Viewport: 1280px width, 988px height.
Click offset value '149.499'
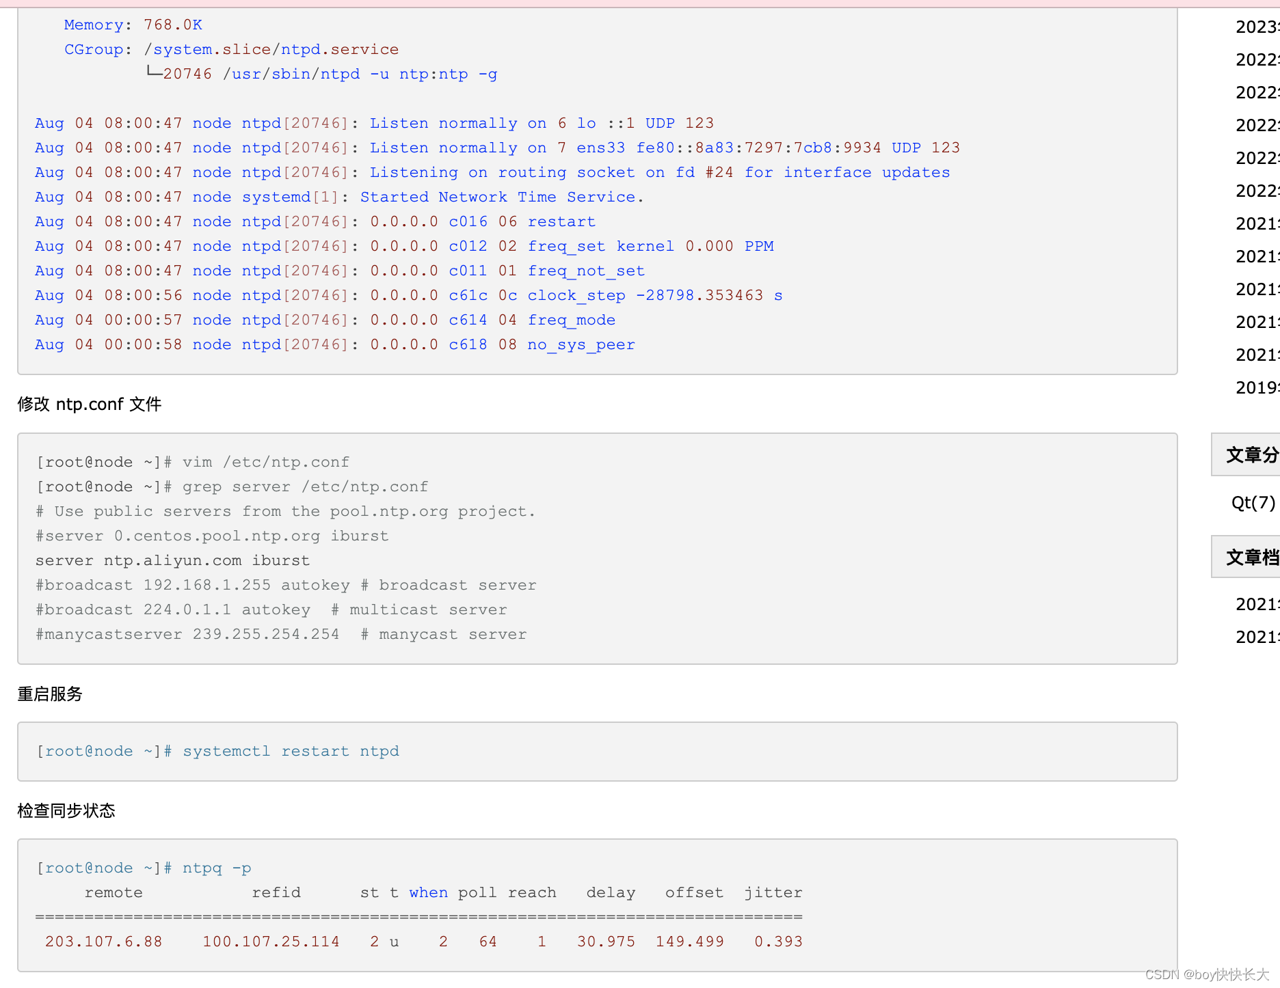tap(690, 942)
